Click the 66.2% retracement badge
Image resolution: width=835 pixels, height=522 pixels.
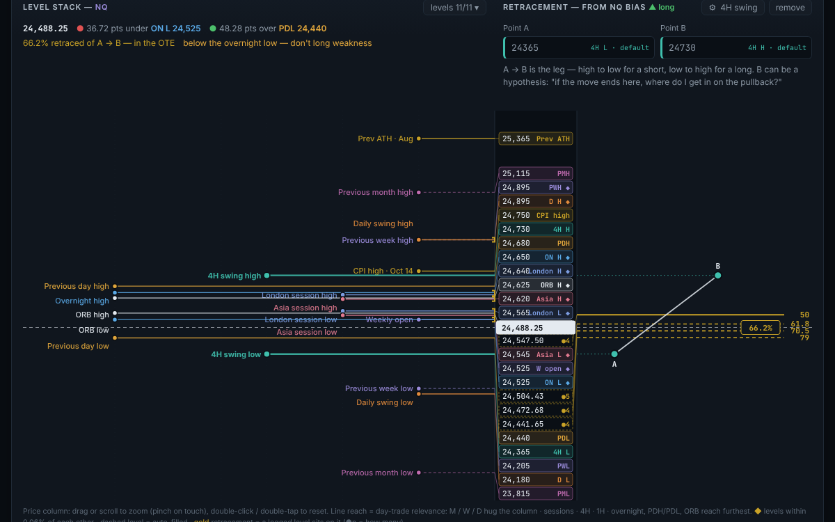coord(760,328)
